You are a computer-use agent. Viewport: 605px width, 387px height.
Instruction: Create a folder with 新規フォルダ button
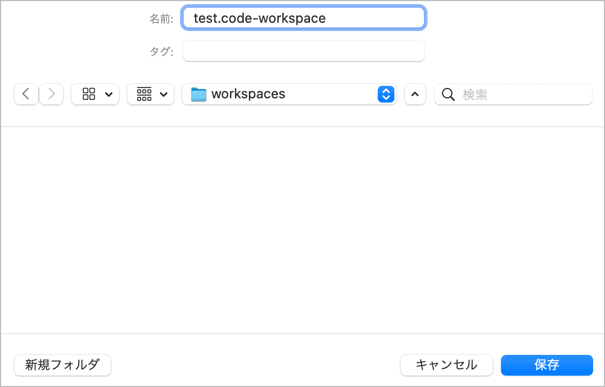pos(62,365)
